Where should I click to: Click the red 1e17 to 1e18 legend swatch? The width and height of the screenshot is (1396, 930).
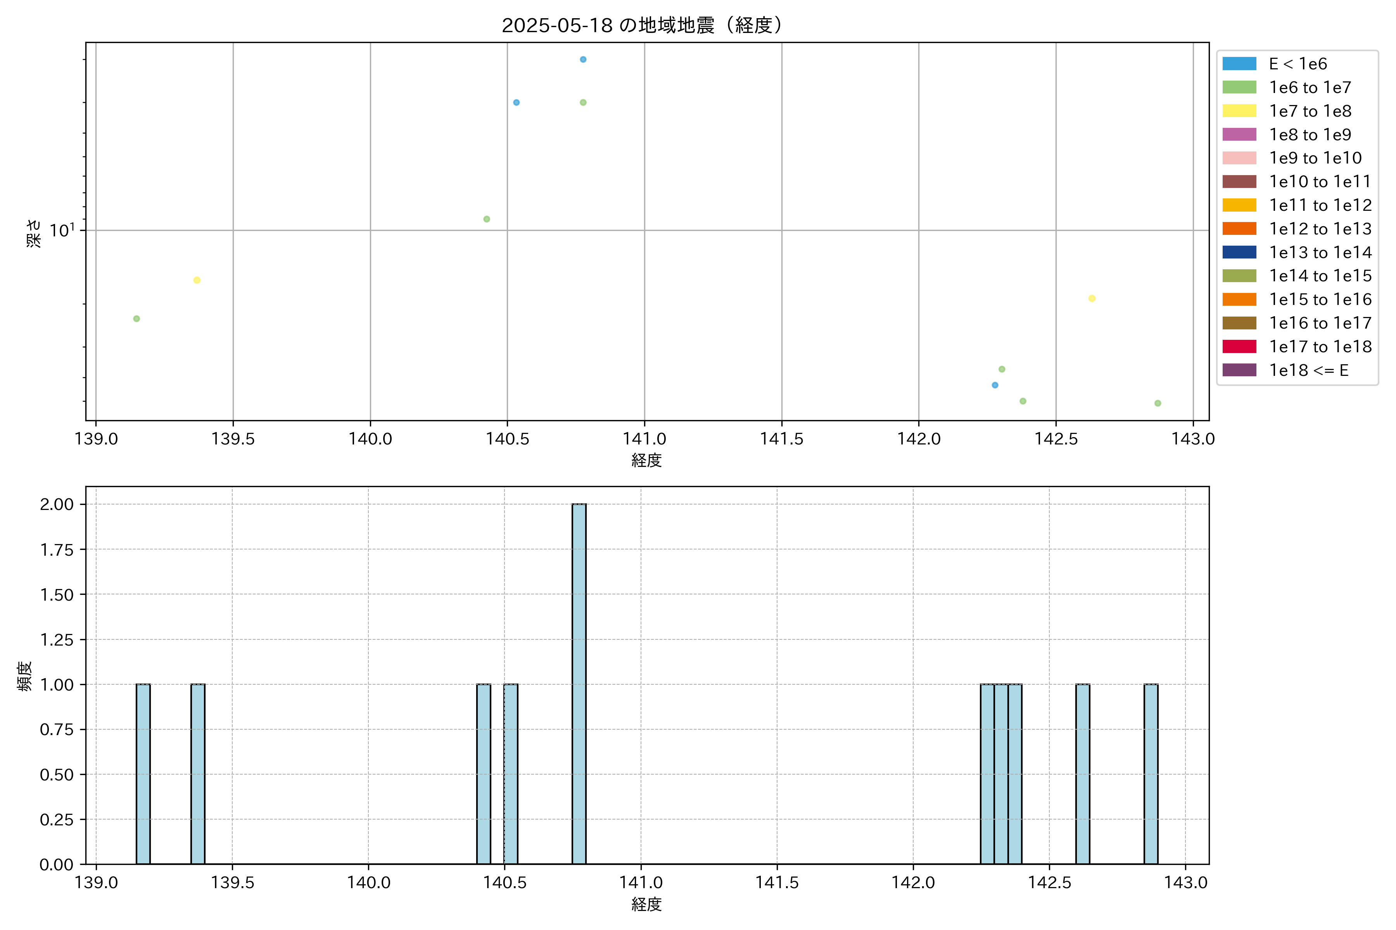coord(1239,346)
